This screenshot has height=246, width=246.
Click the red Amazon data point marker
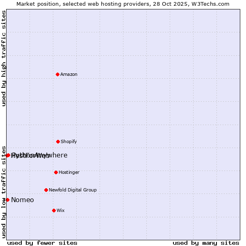coord(57,74)
